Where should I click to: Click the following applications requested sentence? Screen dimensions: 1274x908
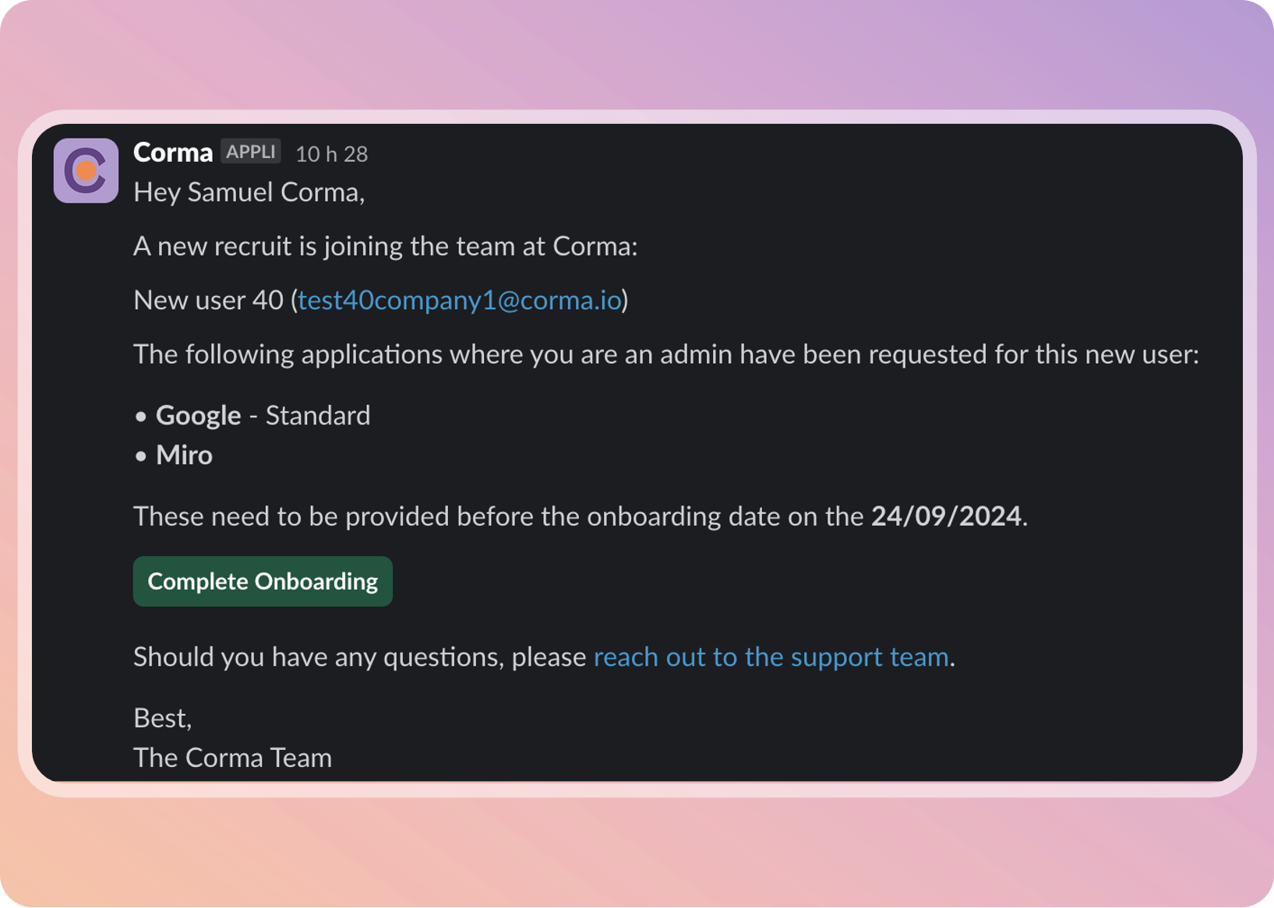[665, 355]
